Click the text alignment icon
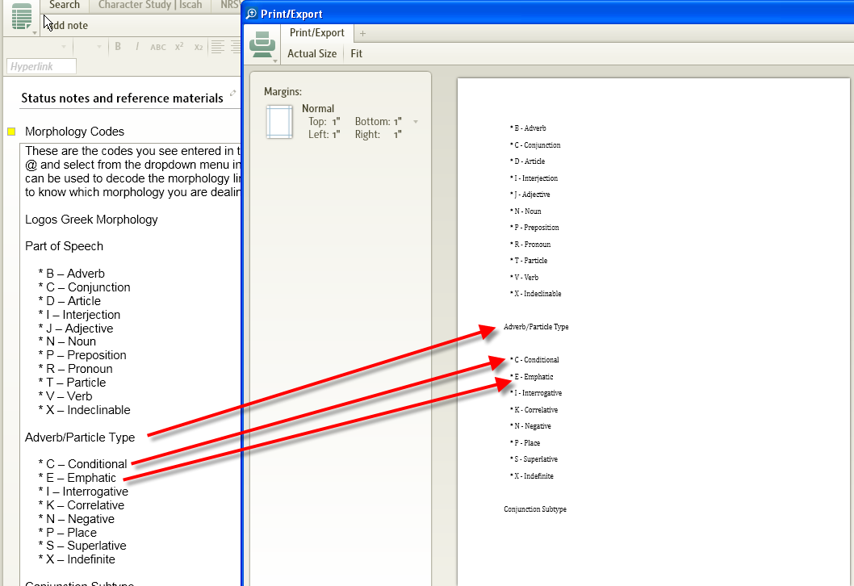 tap(218, 46)
